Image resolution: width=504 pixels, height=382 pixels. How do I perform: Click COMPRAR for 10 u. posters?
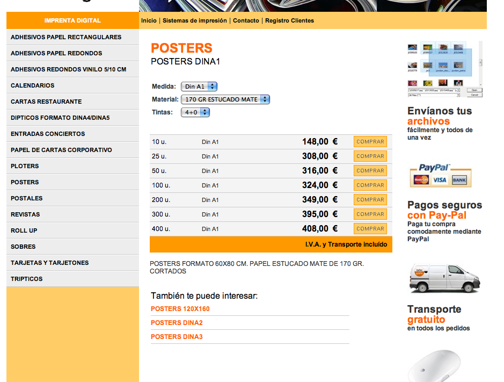click(x=370, y=142)
